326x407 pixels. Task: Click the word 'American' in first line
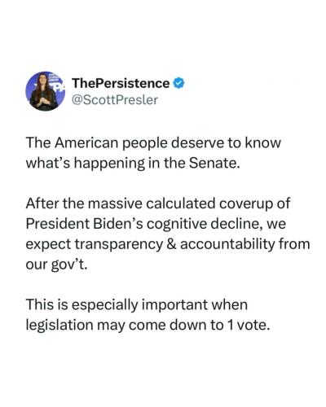(x=88, y=142)
